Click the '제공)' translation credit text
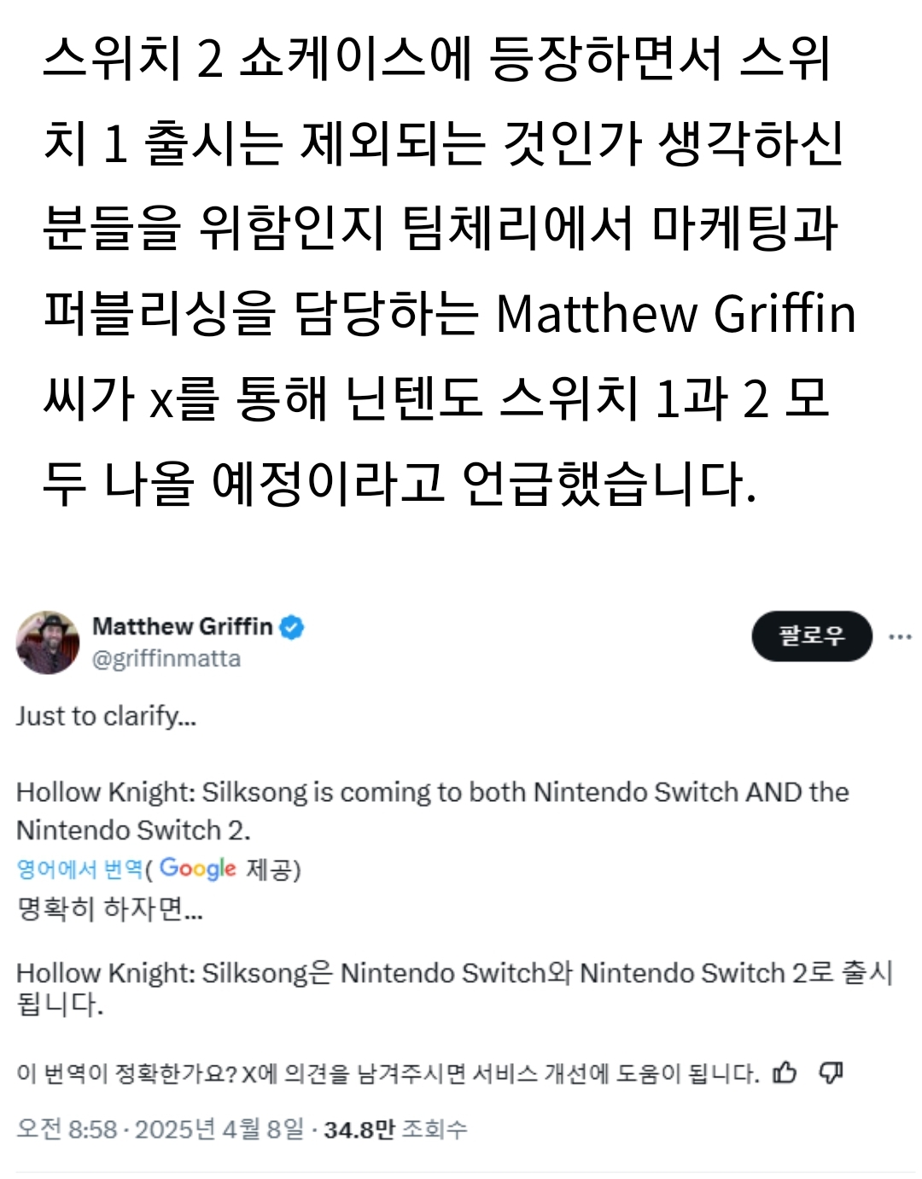 (x=273, y=869)
